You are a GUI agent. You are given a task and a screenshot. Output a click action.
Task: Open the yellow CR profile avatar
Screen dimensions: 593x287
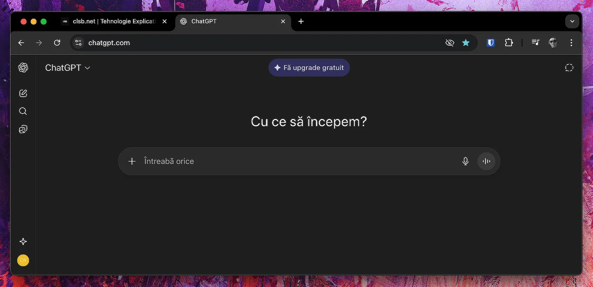(x=23, y=261)
